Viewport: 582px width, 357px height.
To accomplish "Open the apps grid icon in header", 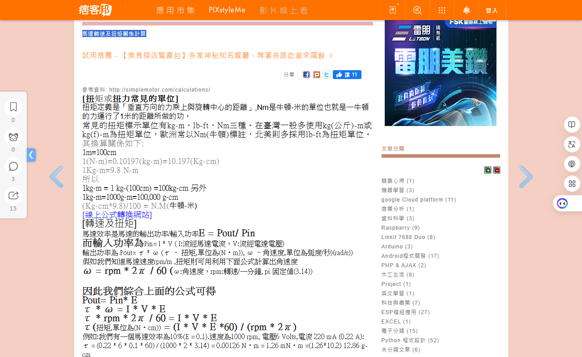I will pos(442,10).
